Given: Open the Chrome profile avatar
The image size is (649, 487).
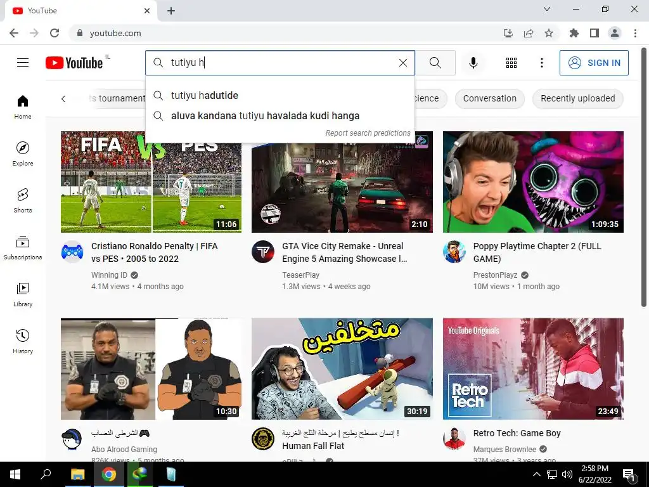Looking at the screenshot, I should [x=615, y=33].
